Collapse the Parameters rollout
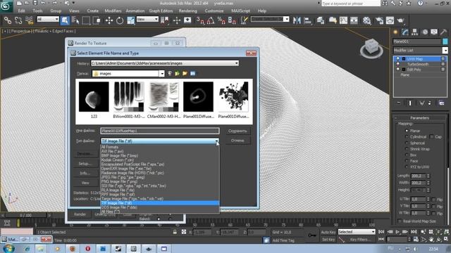The width and height of the screenshot is (451, 253). tap(420, 118)
